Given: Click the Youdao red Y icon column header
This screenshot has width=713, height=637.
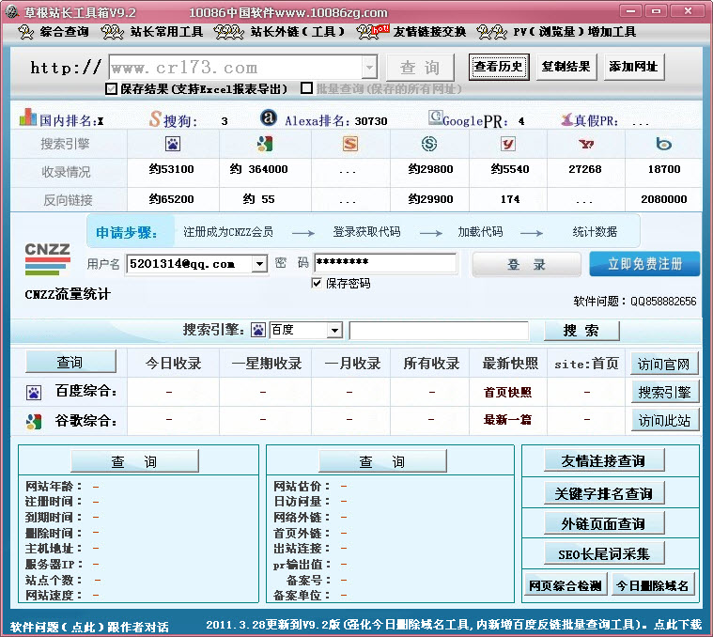Looking at the screenshot, I should (508, 144).
